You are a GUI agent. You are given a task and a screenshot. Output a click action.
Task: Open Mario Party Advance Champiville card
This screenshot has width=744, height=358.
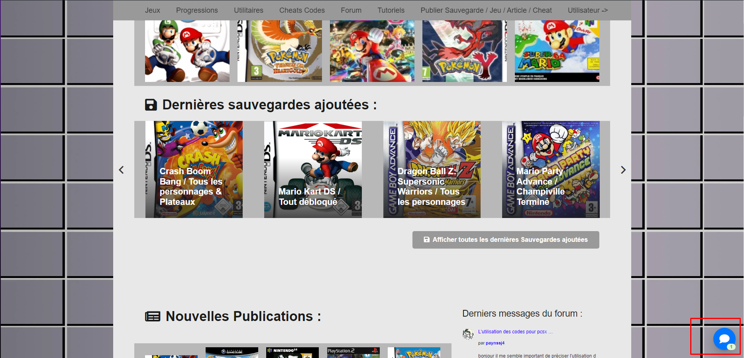pos(551,169)
